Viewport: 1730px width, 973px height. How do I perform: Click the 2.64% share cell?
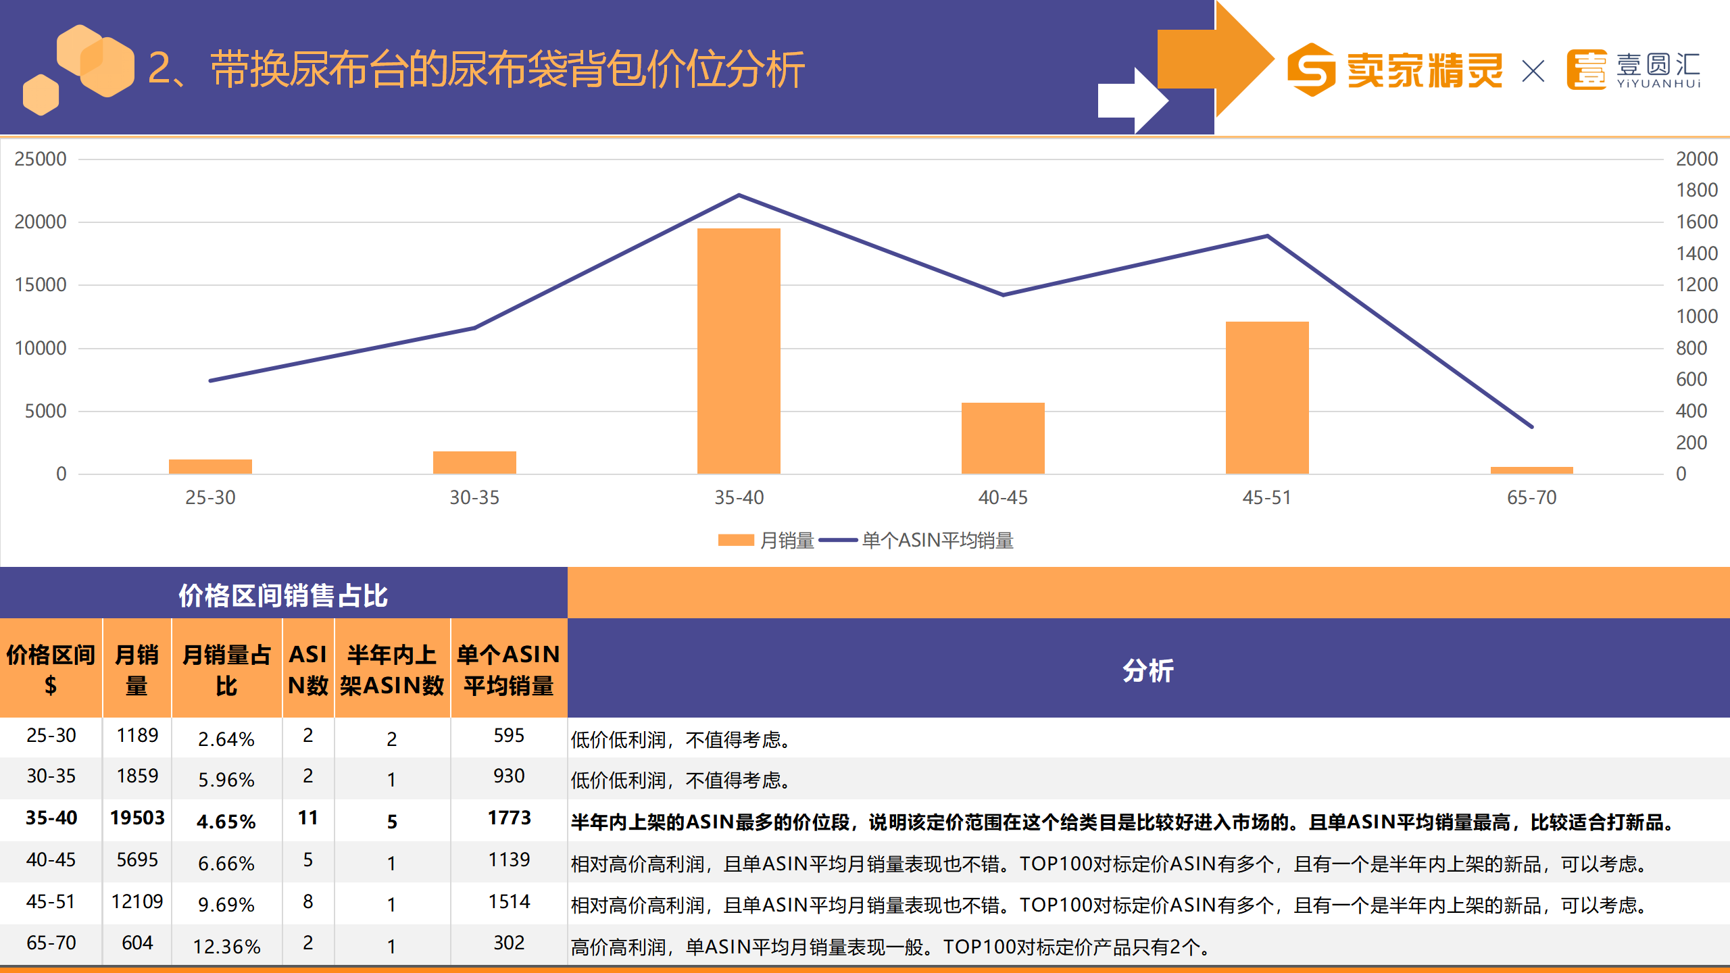[x=226, y=739]
